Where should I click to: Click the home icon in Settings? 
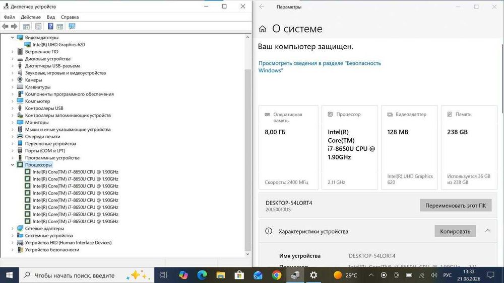pos(262,29)
